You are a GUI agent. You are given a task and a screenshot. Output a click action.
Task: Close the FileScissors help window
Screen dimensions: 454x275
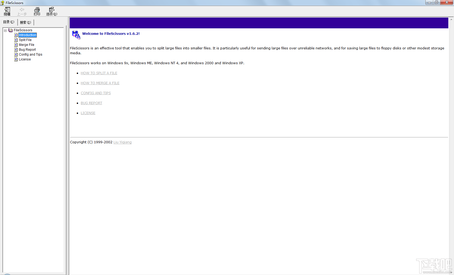(447, 2)
